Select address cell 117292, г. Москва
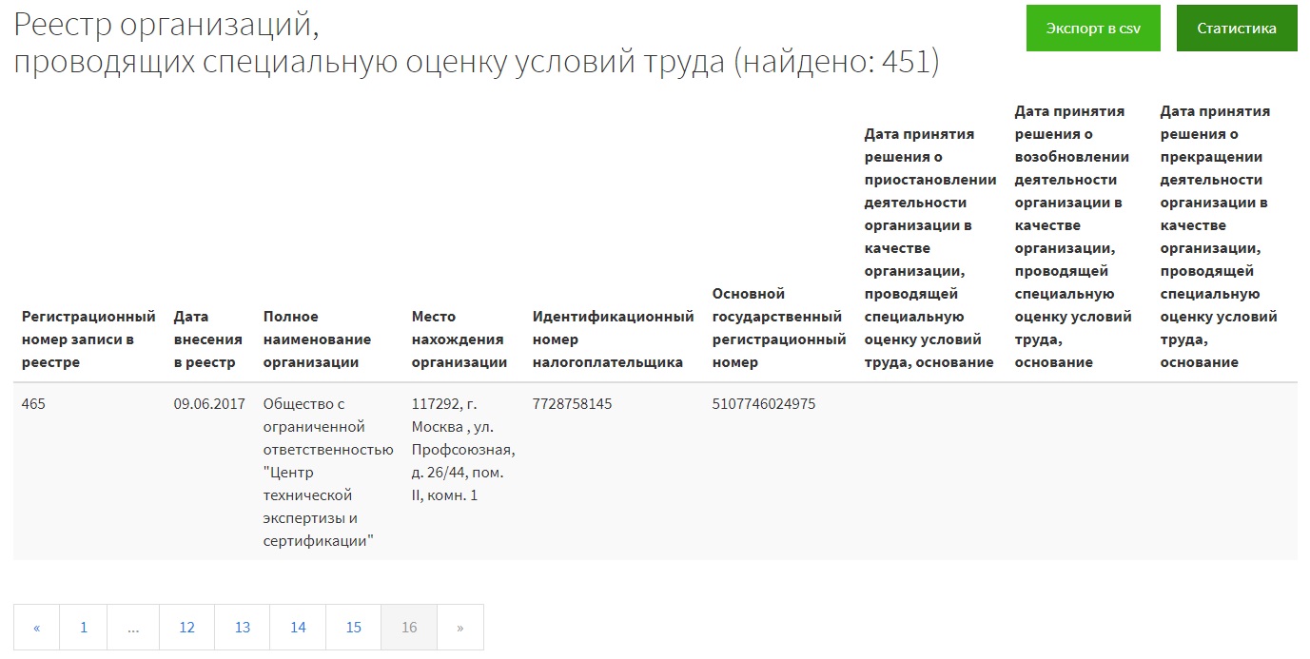Screen dimensions: 1310x659 click(463, 450)
